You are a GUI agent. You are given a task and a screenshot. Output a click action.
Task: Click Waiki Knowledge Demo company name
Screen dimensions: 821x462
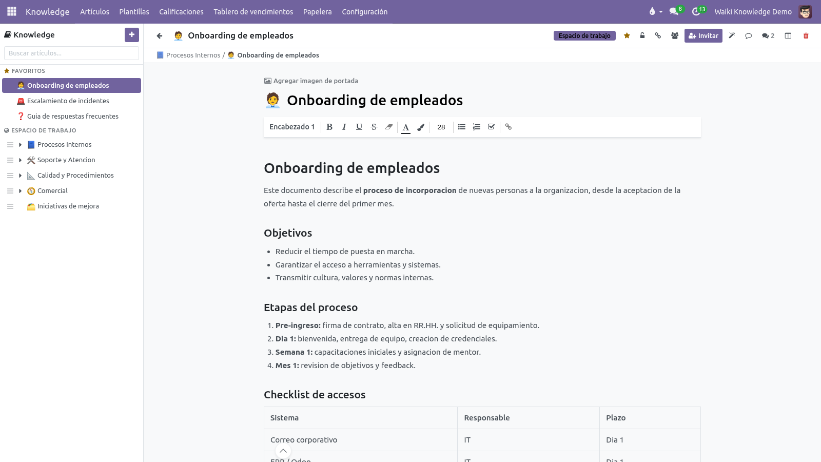[x=753, y=11]
